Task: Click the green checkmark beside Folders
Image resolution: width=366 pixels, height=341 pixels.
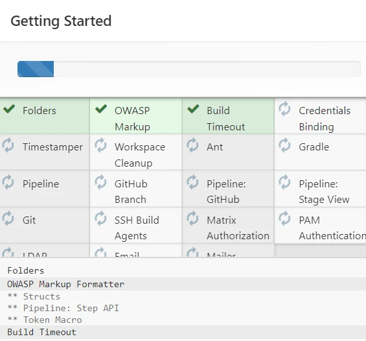Action: (9, 109)
